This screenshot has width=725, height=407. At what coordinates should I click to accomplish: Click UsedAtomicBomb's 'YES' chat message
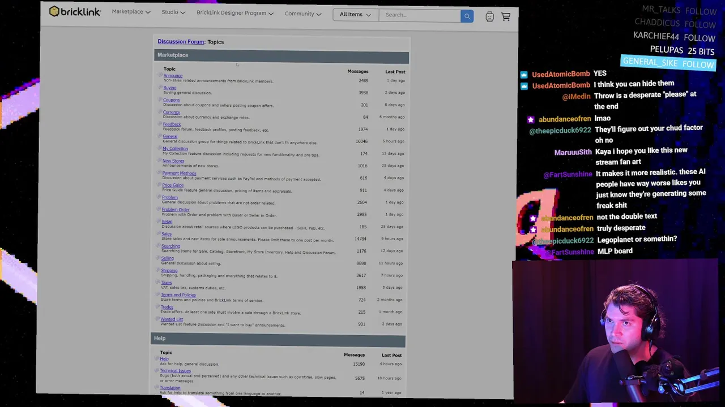[x=600, y=73]
